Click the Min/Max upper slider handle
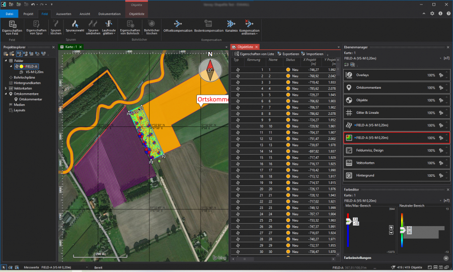The height and width of the screenshot is (272, 453). tap(348, 221)
